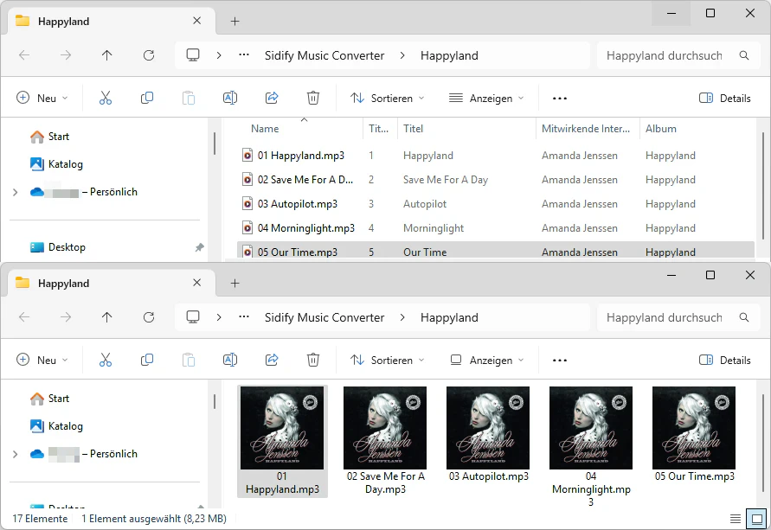Select the 02 Save Me For A Day.mp3 thumbnail

point(385,428)
